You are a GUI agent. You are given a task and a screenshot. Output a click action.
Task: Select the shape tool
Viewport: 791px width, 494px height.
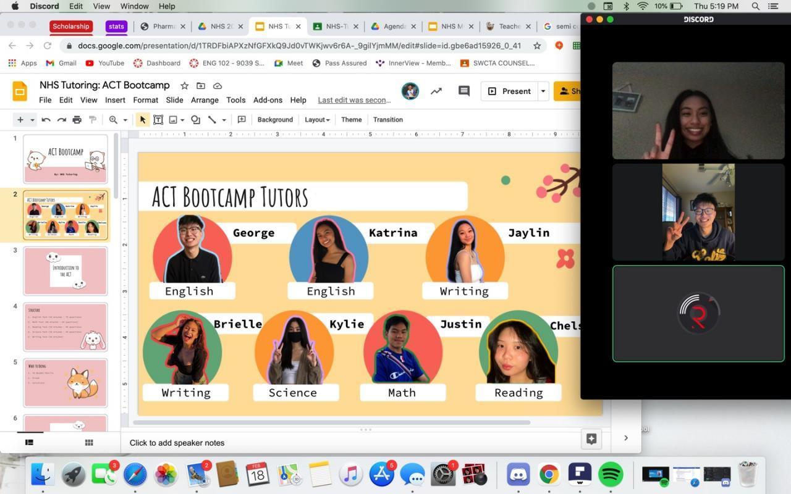point(195,120)
